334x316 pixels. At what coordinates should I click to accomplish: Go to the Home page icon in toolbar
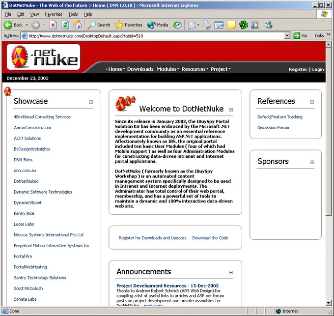coord(77,25)
